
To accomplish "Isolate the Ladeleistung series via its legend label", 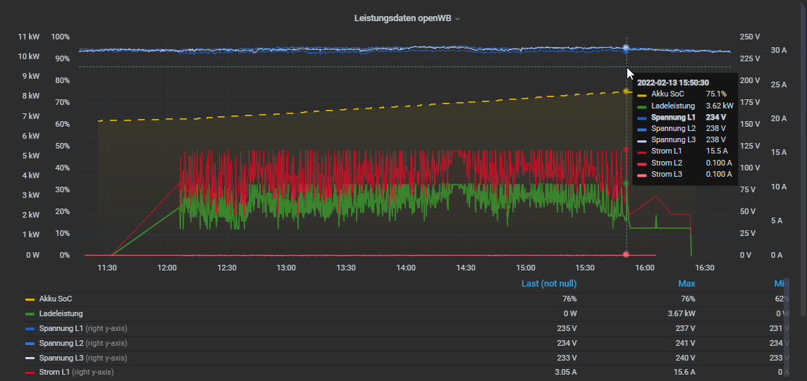I will pyautogui.click(x=61, y=314).
